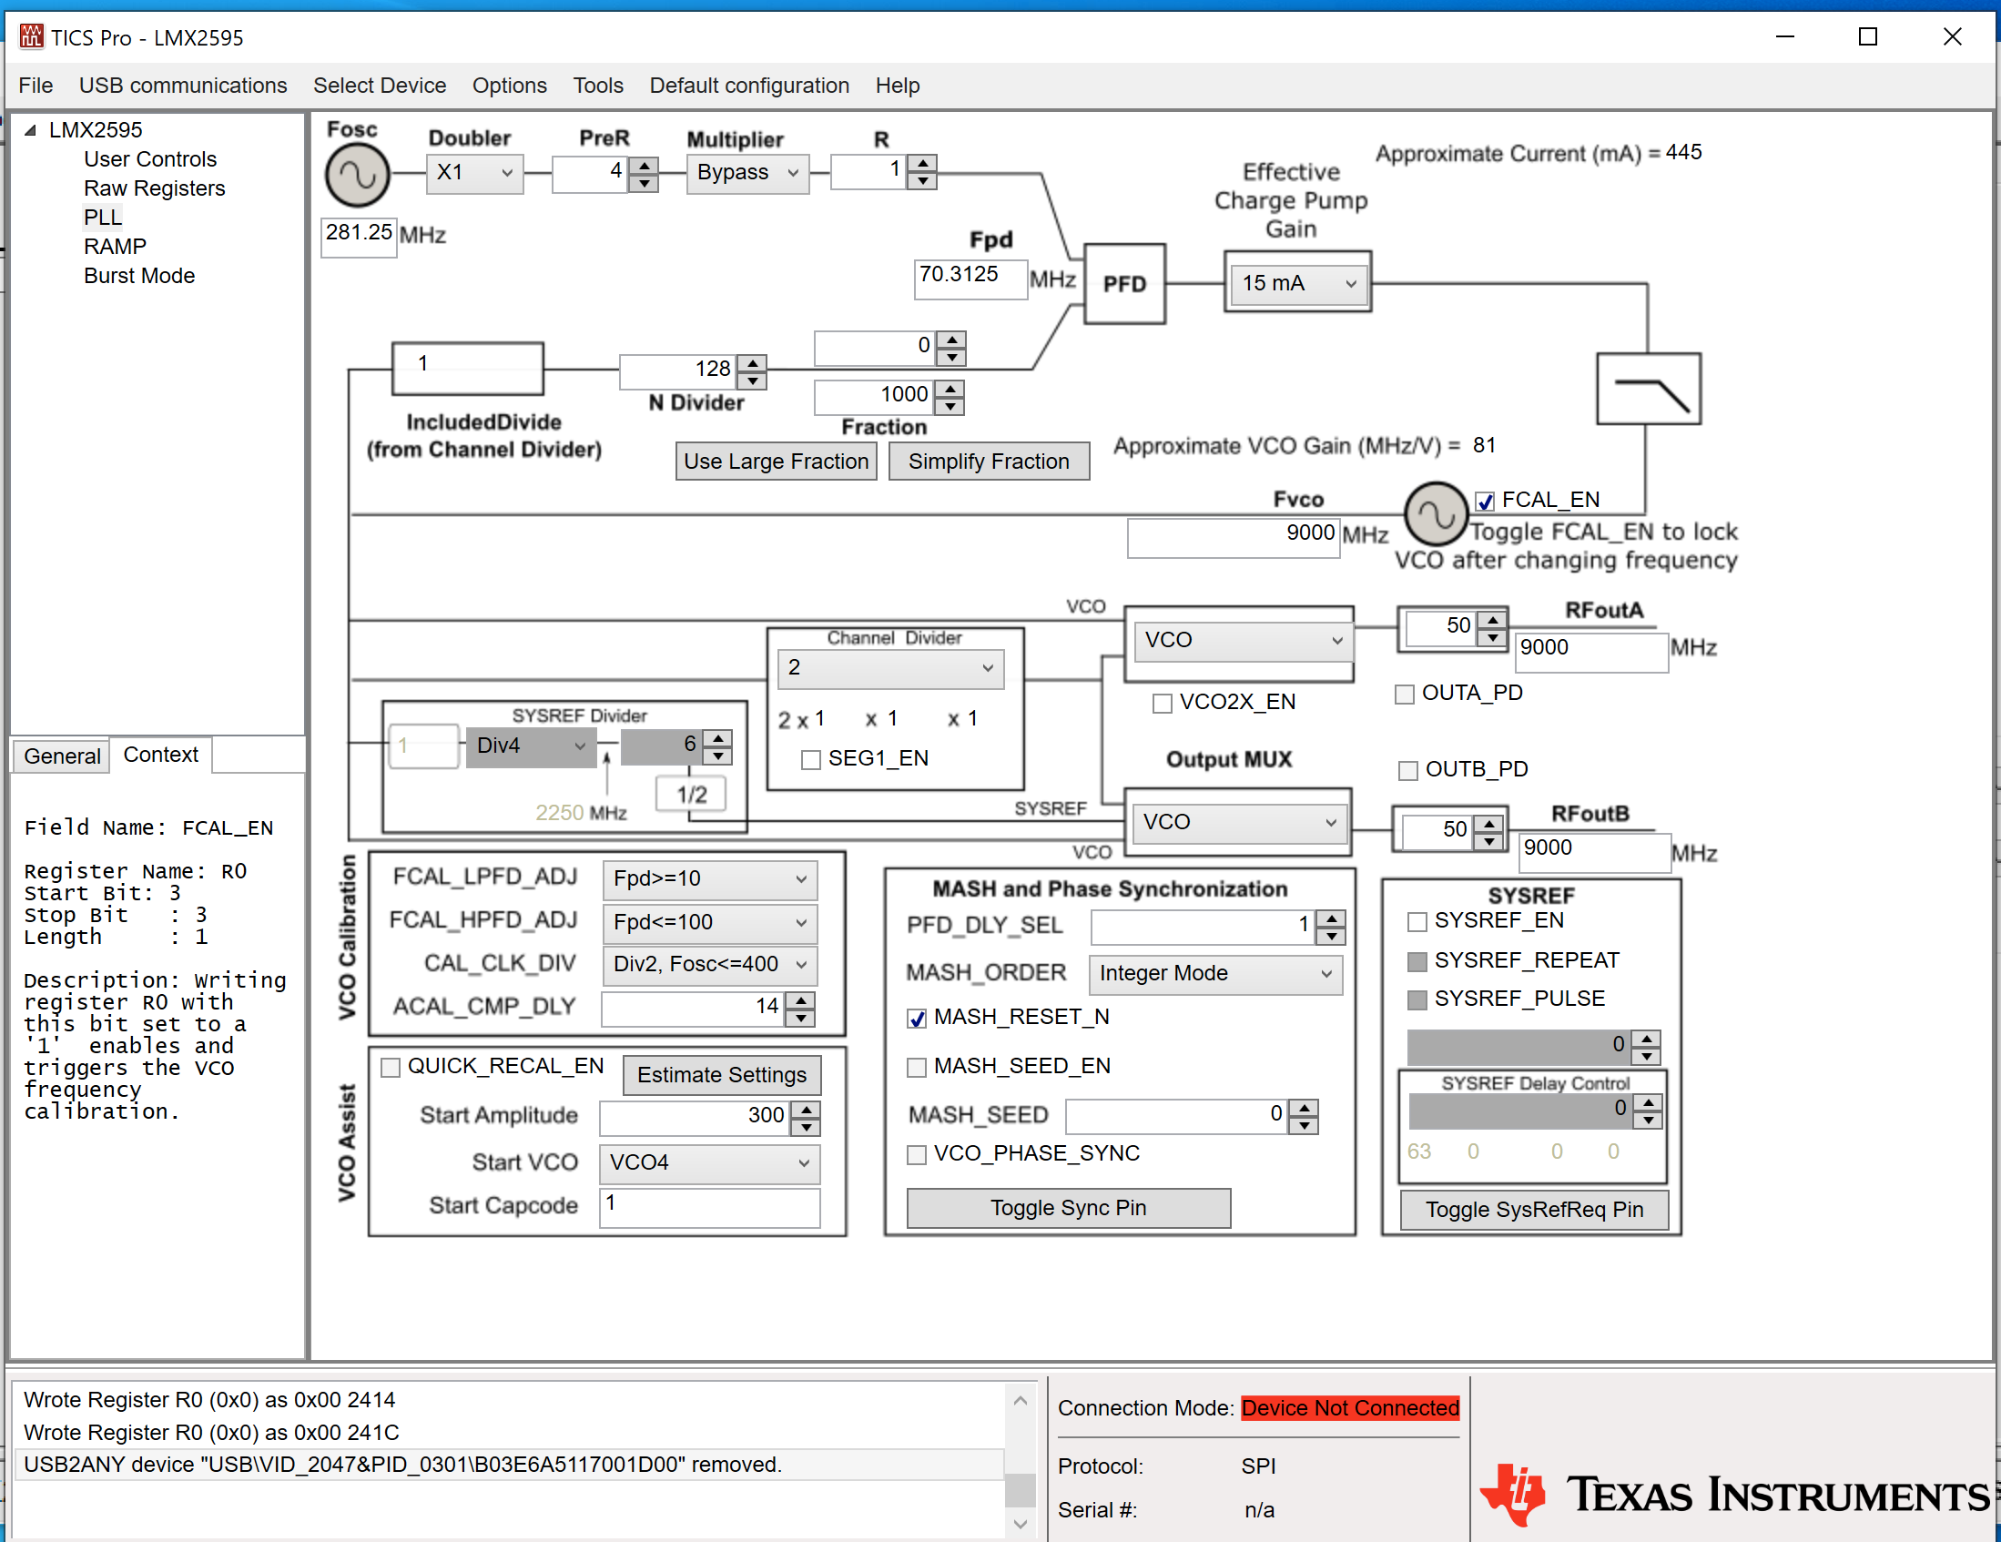Screen dimensions: 2001x1542
Task: Open the USB communications menu
Action: (182, 86)
